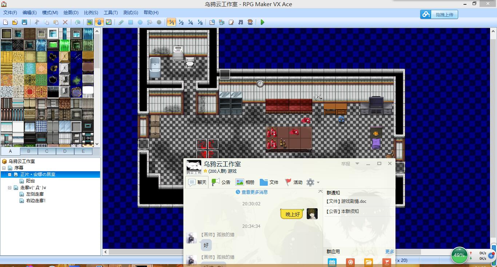Viewport: 497px width, 267px height.
Task: Collapse the 走廊 map tree node
Action: click(10, 188)
